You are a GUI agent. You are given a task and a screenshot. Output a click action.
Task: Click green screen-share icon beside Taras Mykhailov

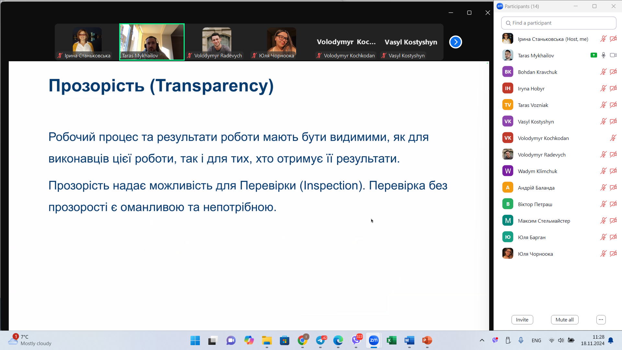pyautogui.click(x=593, y=55)
